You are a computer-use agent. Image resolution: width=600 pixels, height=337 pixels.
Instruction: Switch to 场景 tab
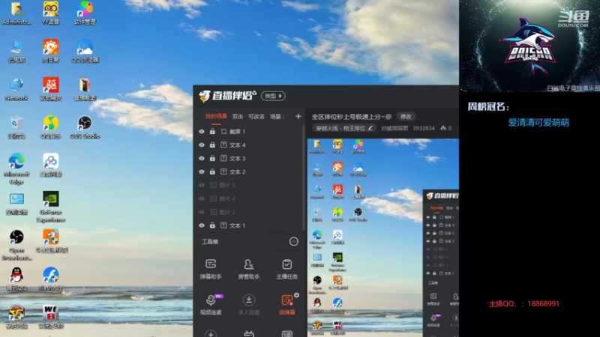pyautogui.click(x=277, y=117)
